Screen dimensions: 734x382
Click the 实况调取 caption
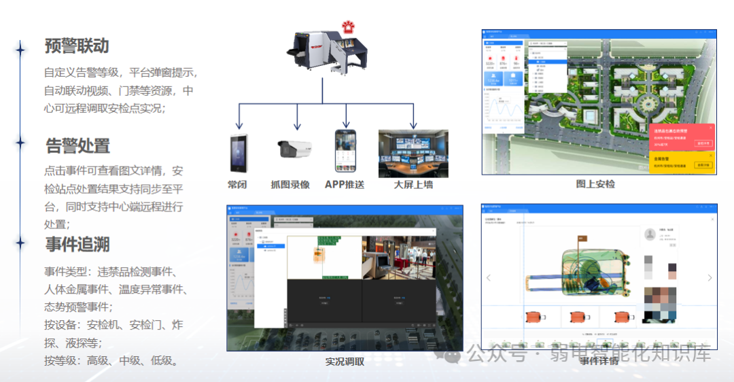[x=345, y=362]
